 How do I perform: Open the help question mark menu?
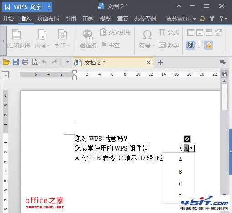223,19
